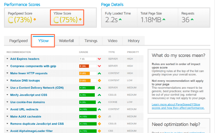
Task: Open Make AJAX cacheable link
Action: (26, 116)
